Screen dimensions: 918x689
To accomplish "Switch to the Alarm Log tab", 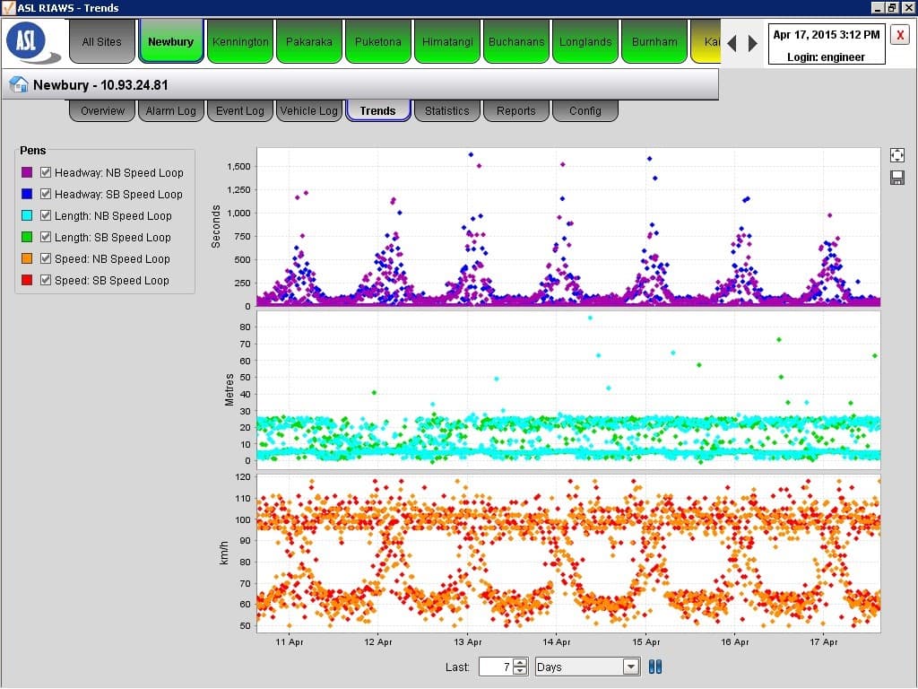I will coord(170,111).
